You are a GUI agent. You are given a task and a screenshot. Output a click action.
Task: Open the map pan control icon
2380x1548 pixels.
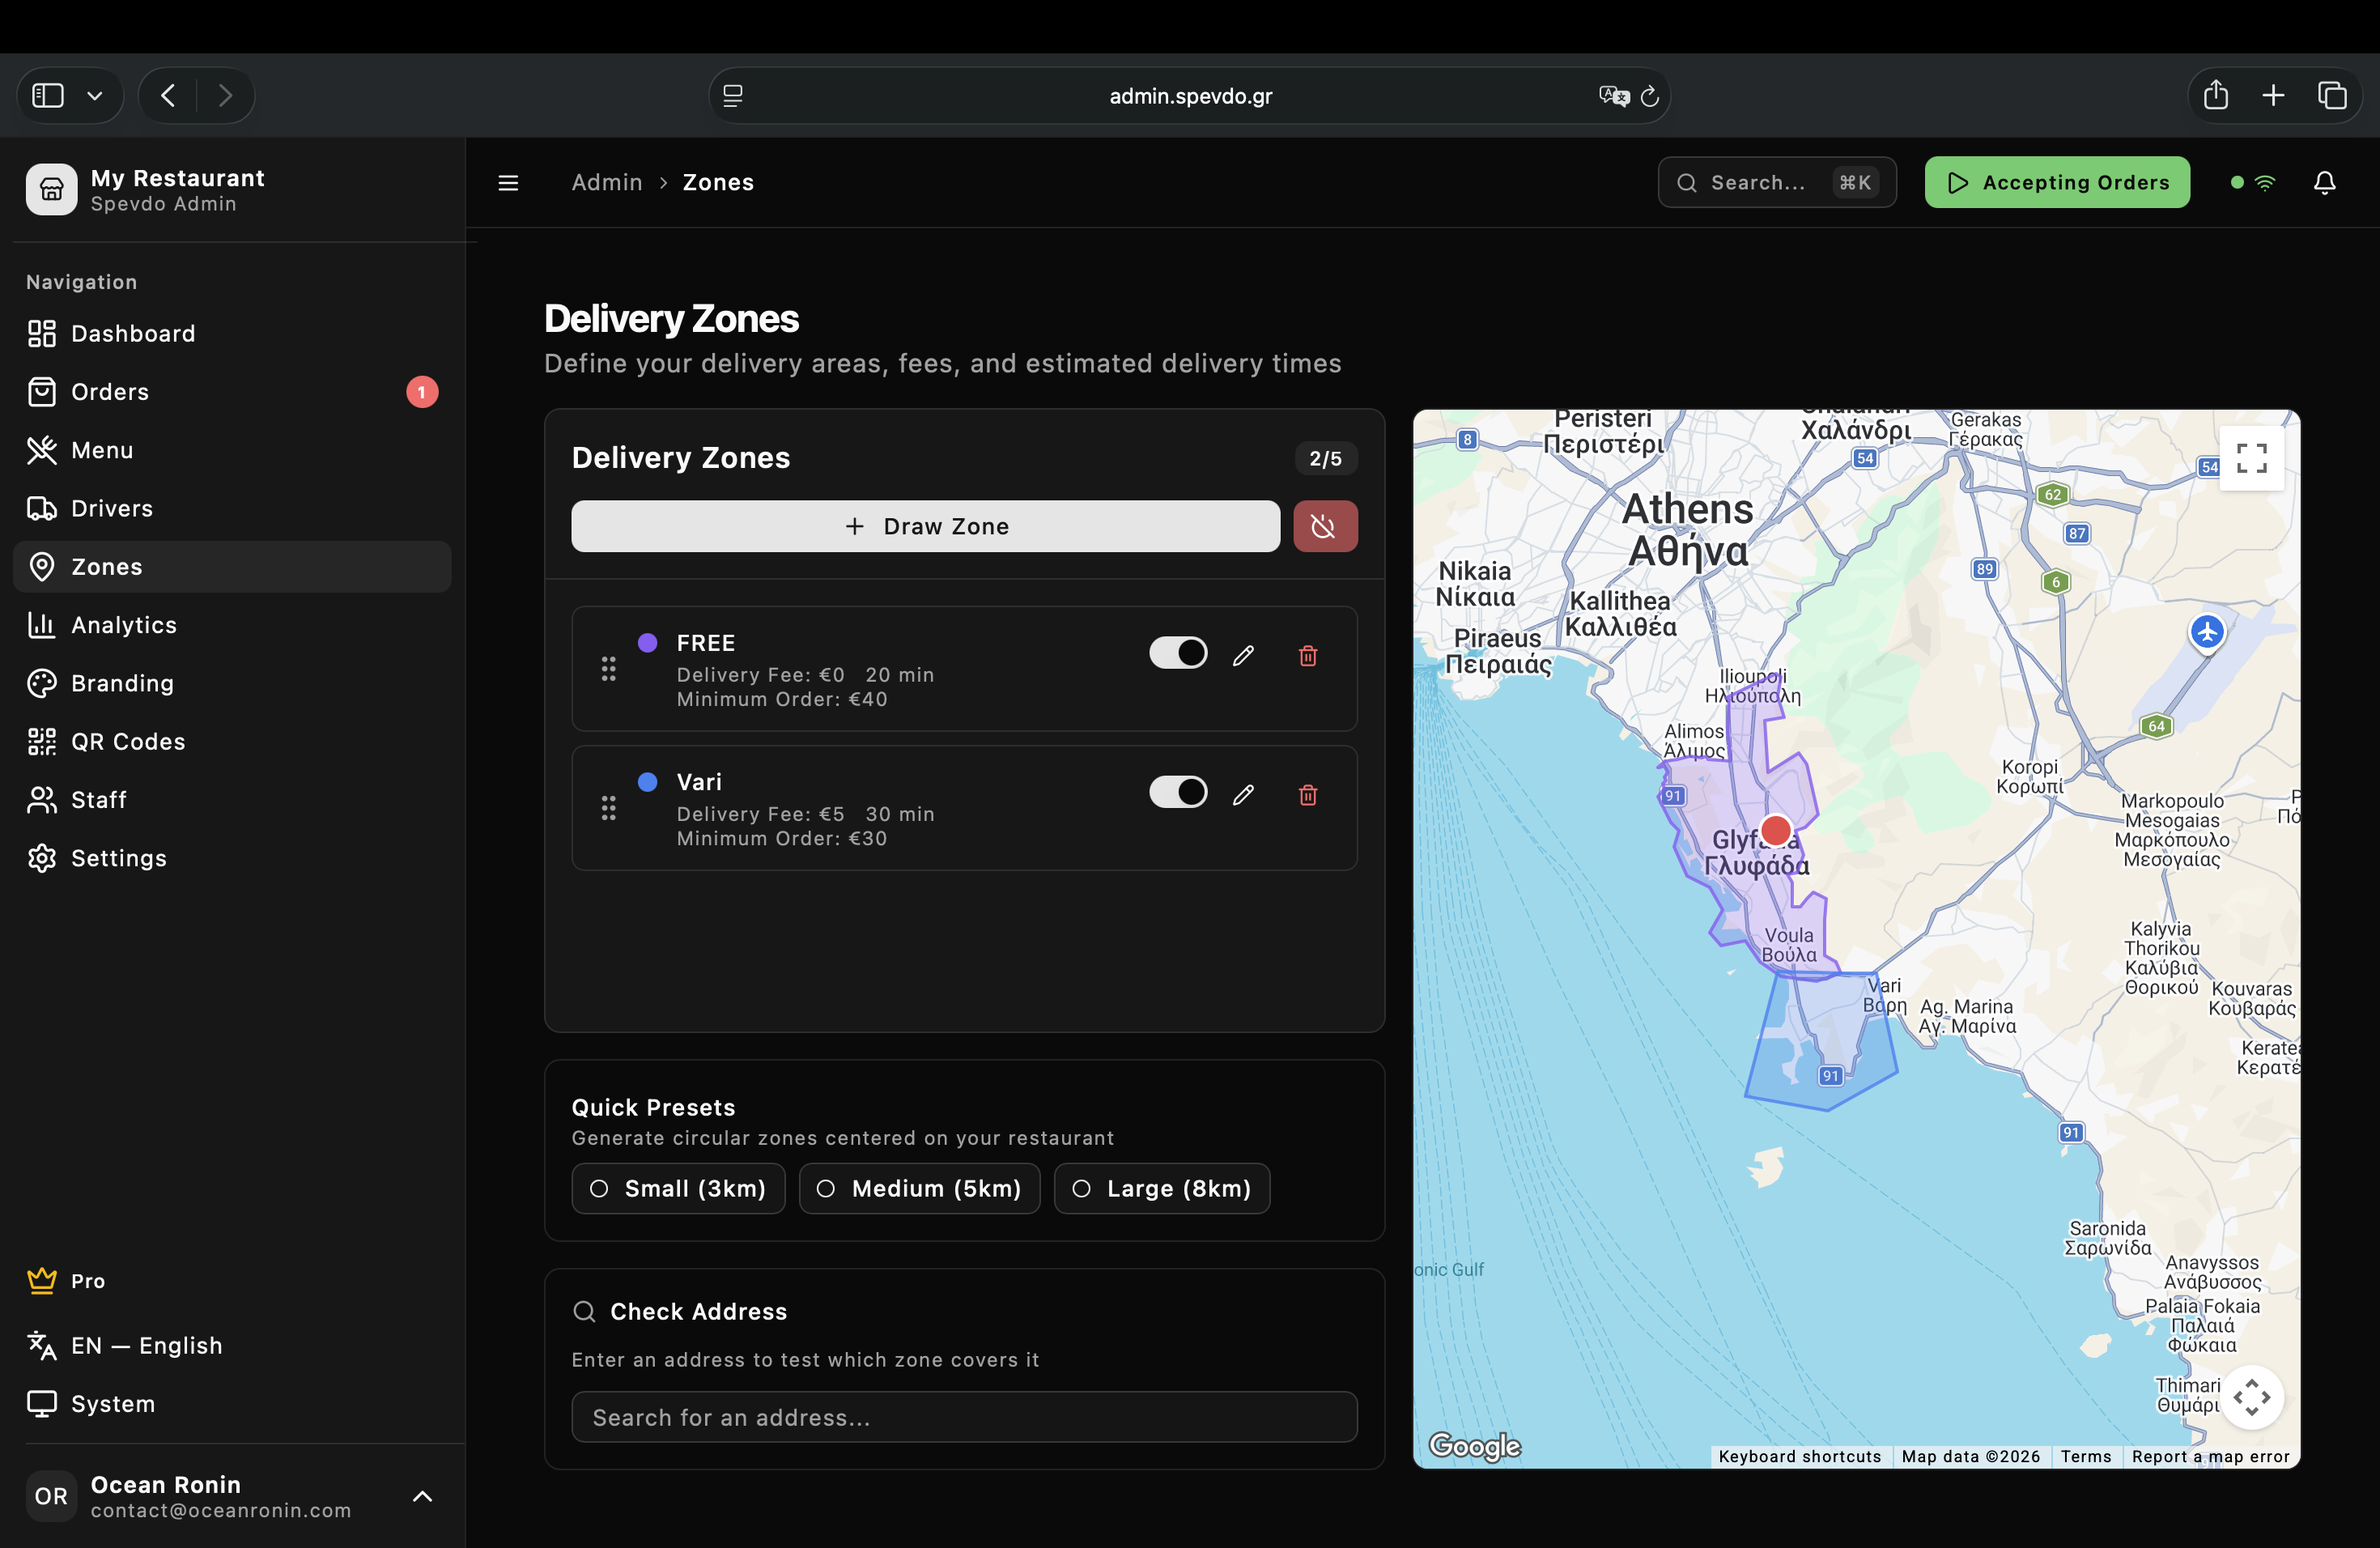coord(2251,1397)
